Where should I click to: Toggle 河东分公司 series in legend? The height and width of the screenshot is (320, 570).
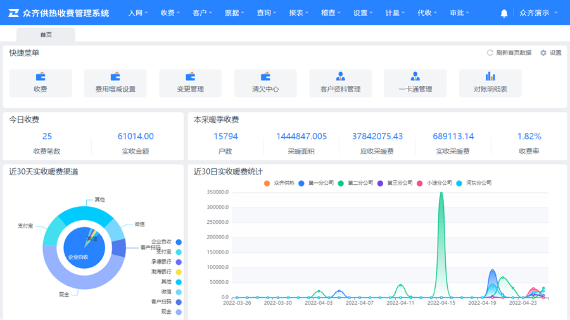coord(474,183)
